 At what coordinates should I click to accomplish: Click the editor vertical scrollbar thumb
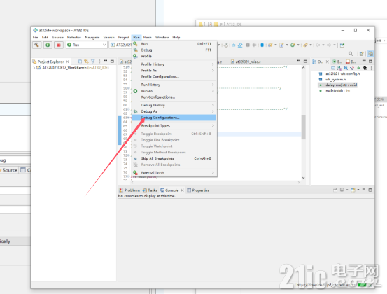(x=303, y=127)
